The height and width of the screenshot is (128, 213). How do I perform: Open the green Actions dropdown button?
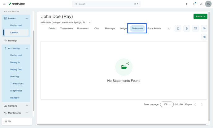coord(200,16)
